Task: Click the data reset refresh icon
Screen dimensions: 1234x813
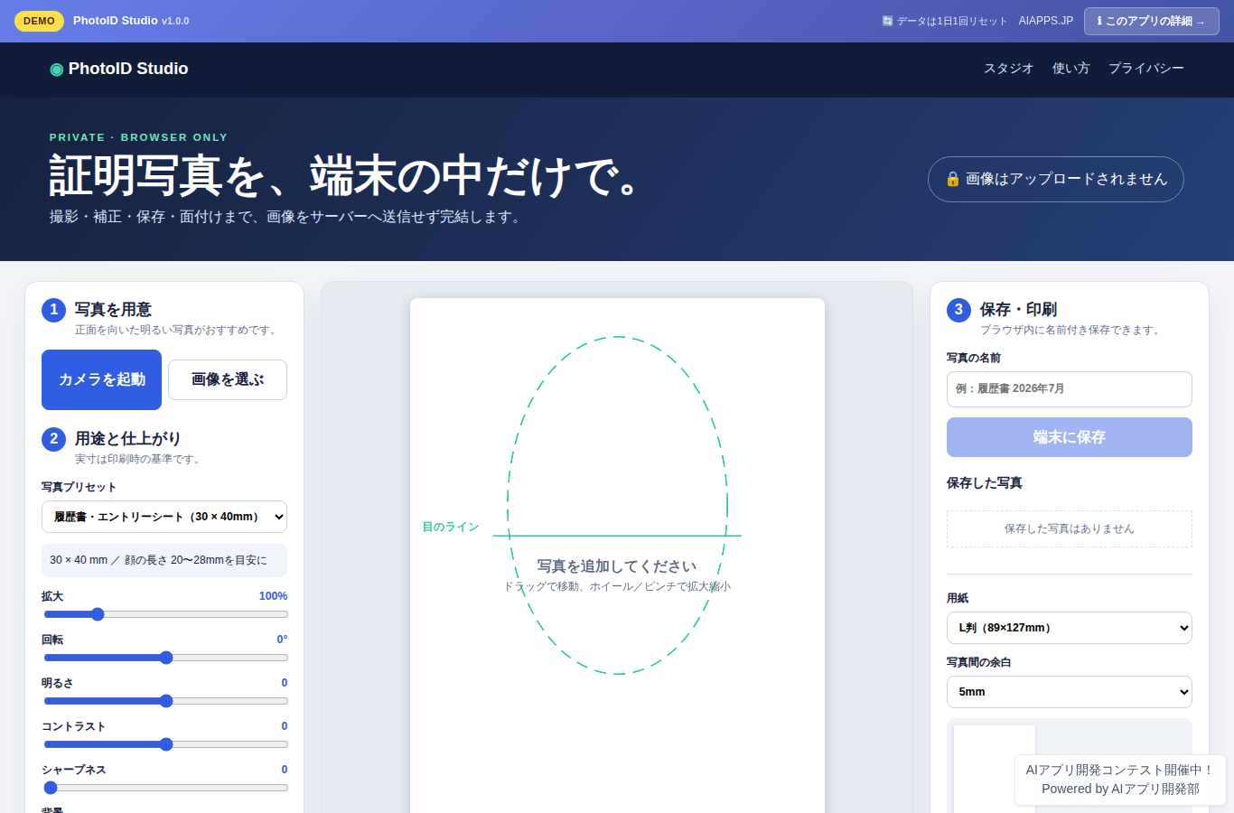Action: tap(887, 21)
